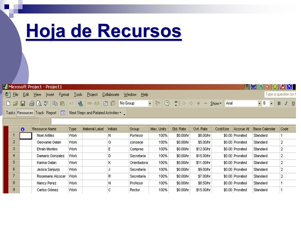Screen dimensions: 301x226
Task: Click the Indent right arrow icon
Action: point(191,103)
